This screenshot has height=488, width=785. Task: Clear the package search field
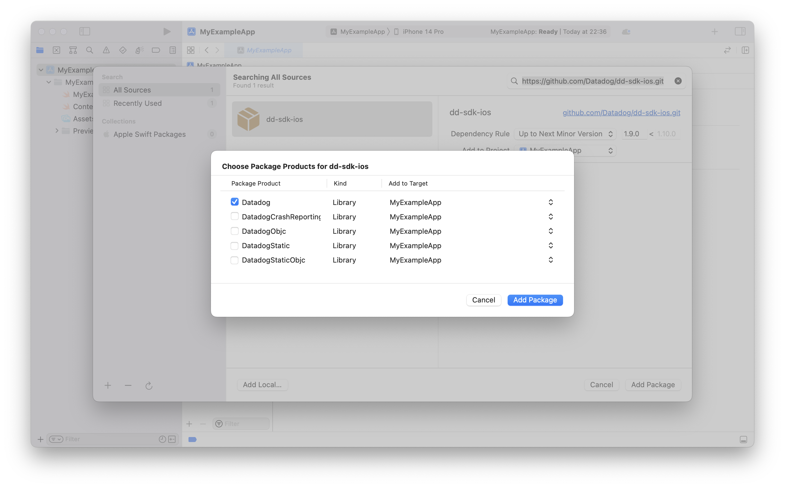tap(678, 81)
